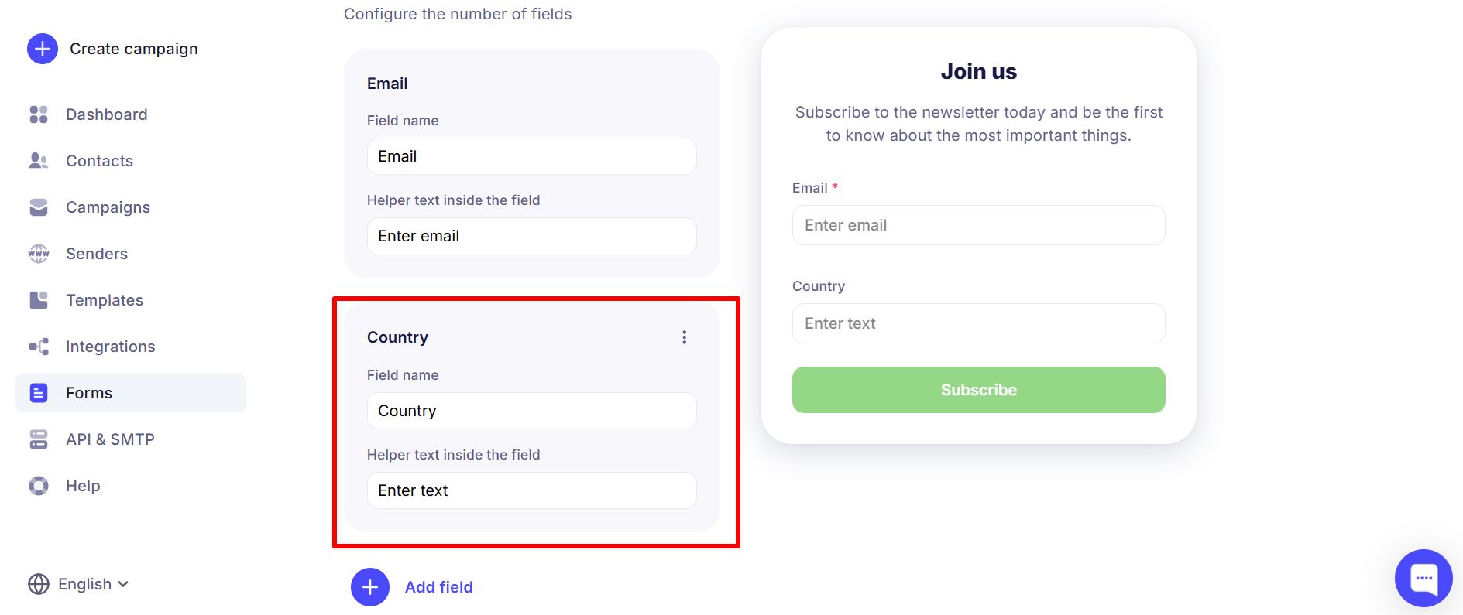Click the Contacts people icon

tap(39, 161)
